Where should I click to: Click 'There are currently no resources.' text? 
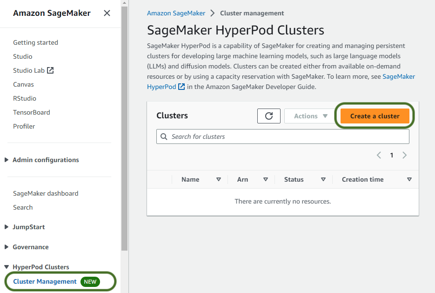283,201
